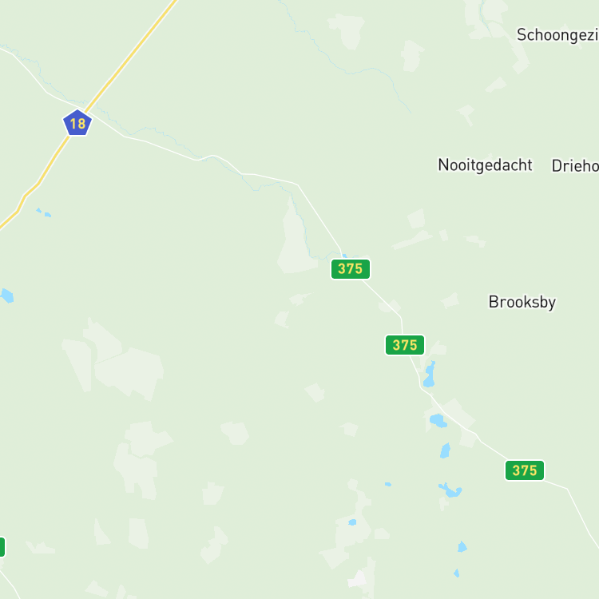This screenshot has height=599, width=599.
Task: Select the elongated lake beside middle 375 shield
Action: [x=430, y=374]
